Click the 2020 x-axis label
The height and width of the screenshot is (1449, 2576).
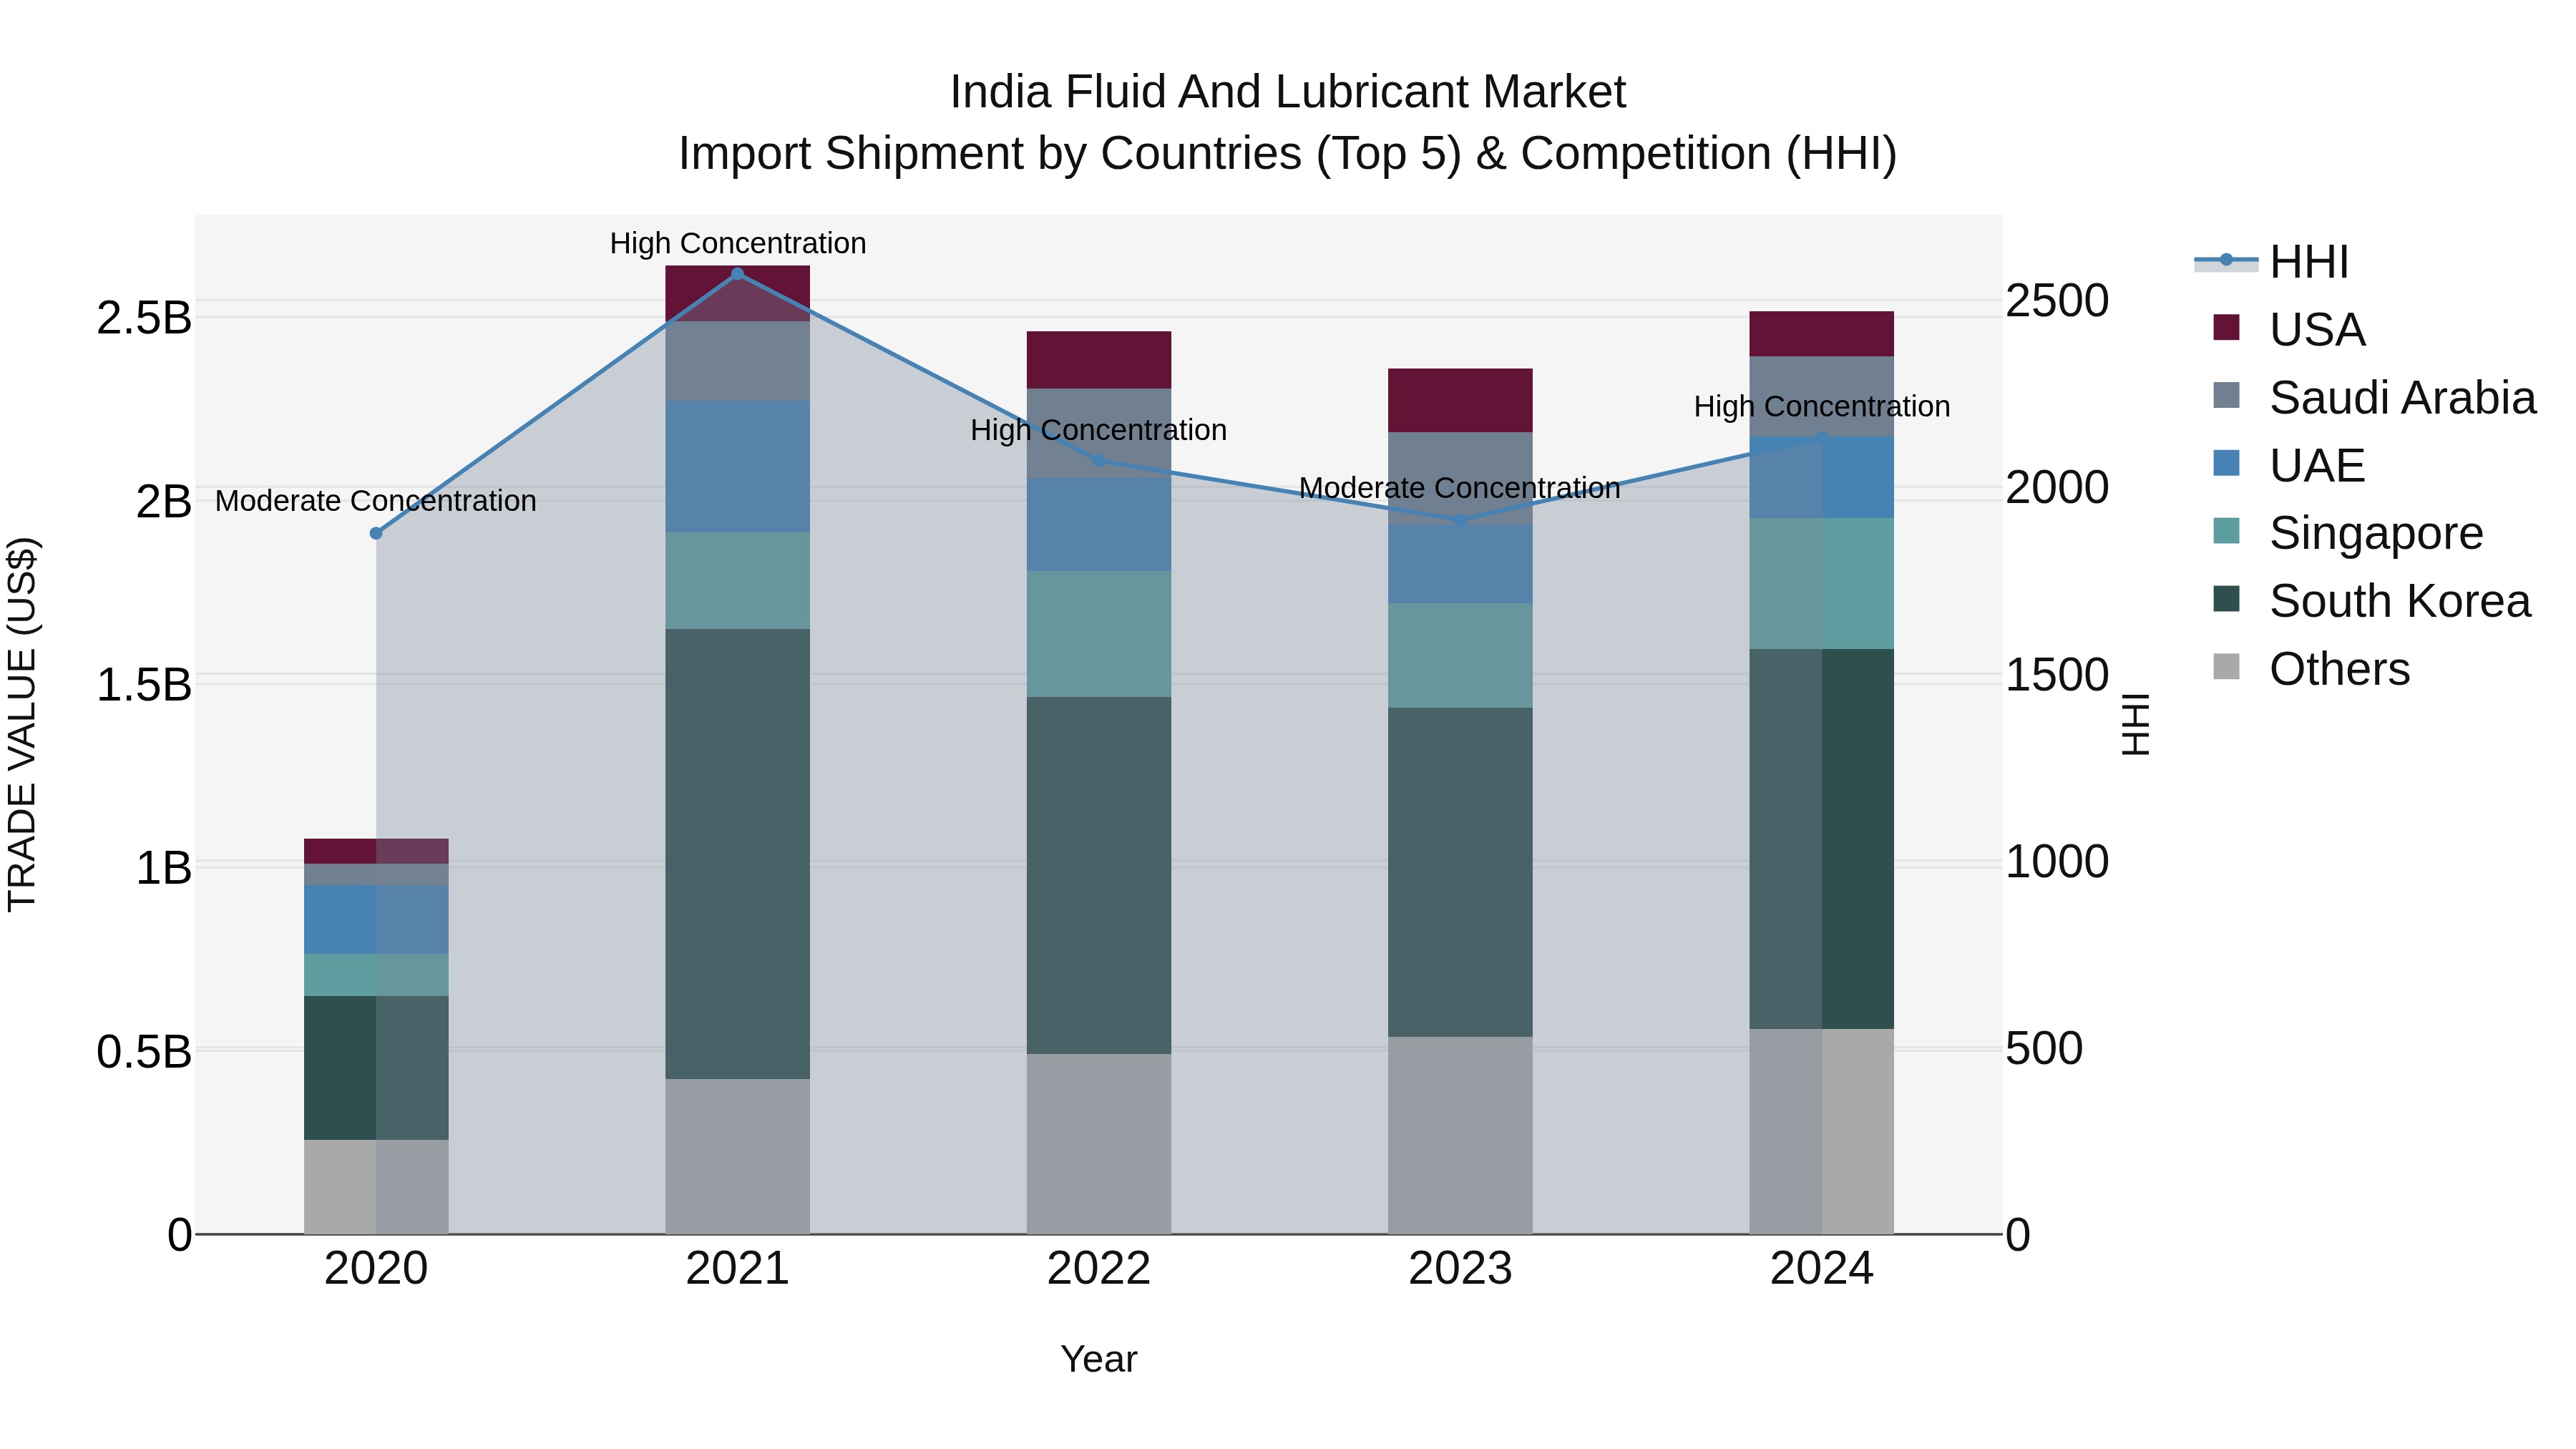point(376,1269)
